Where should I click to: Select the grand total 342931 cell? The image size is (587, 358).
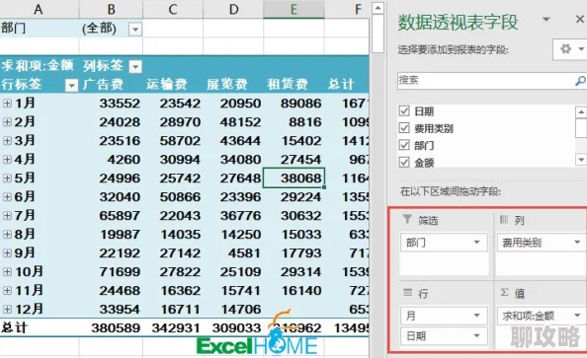tap(173, 327)
